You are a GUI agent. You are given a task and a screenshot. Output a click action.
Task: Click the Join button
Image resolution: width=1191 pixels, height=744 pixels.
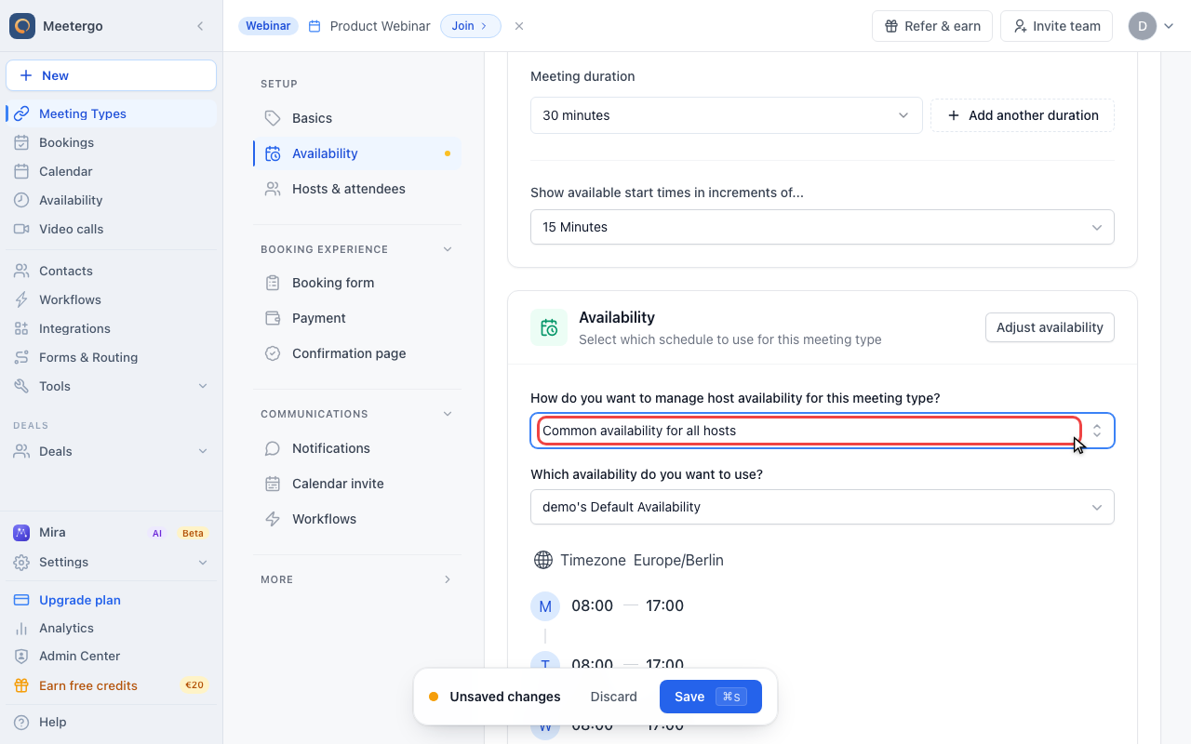pos(471,26)
